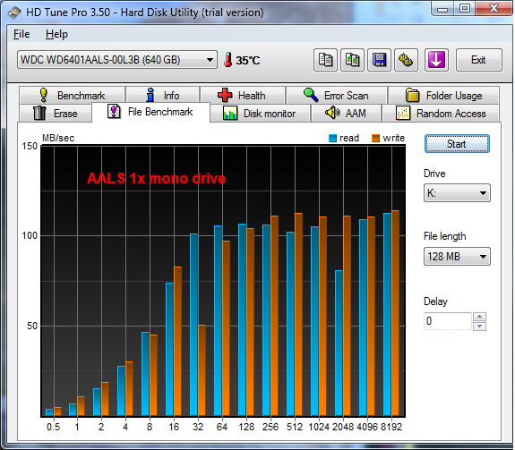Expand the Drive K: dropdown
515x450 pixels.
click(x=457, y=193)
